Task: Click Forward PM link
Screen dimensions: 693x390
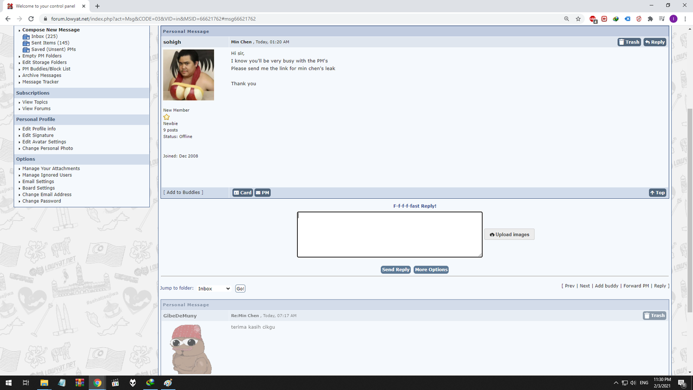Action: [x=636, y=286]
